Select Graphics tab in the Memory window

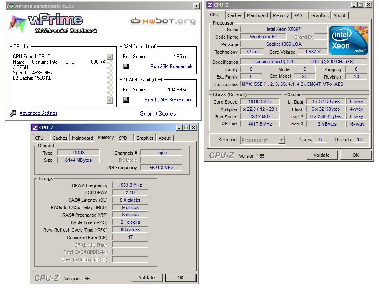coord(145,138)
